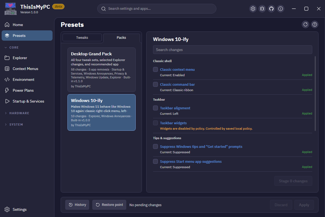The width and height of the screenshot is (325, 217).
Task: Click the changes list vertical scrollbar
Action: click(x=315, y=94)
